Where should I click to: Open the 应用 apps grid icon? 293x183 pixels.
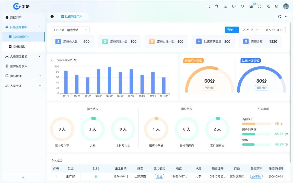pyautogui.click(x=251, y=6)
